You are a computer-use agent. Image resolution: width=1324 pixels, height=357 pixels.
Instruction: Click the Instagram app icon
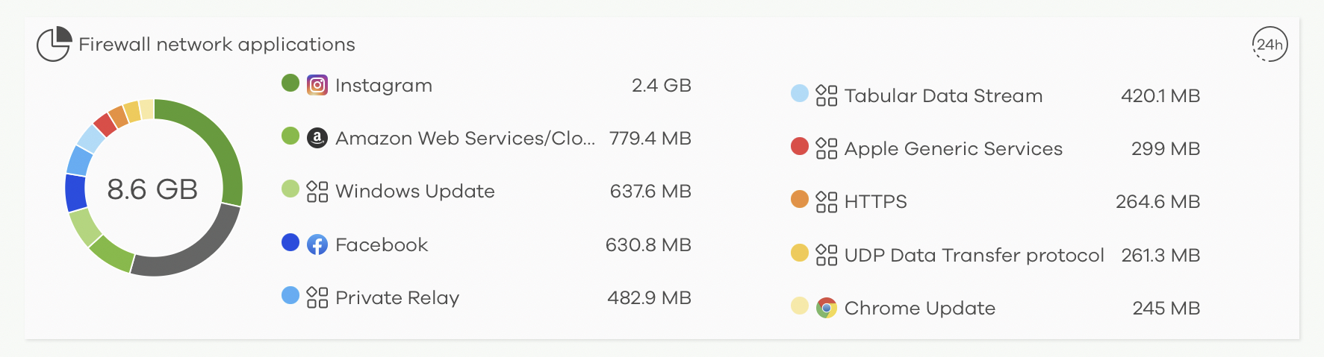(x=317, y=86)
